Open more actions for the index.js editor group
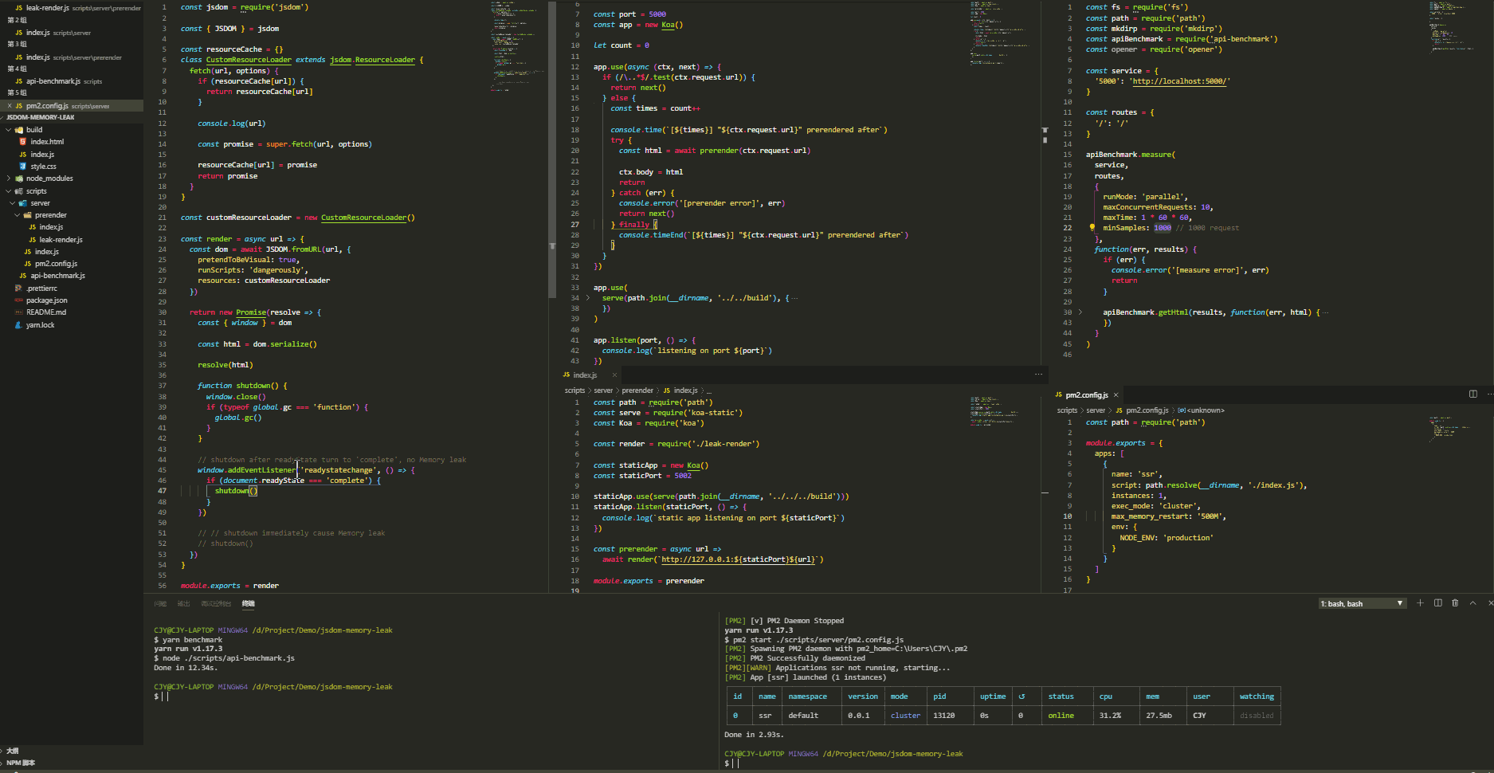 tap(1038, 375)
